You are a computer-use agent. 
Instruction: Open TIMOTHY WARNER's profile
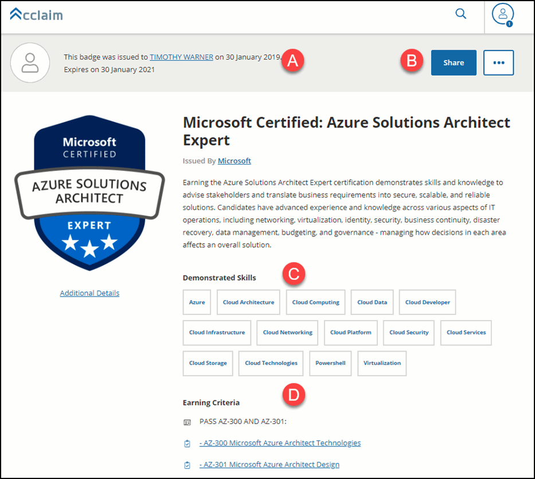[181, 57]
